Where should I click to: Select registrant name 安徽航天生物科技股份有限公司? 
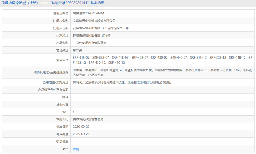coord(94,21)
